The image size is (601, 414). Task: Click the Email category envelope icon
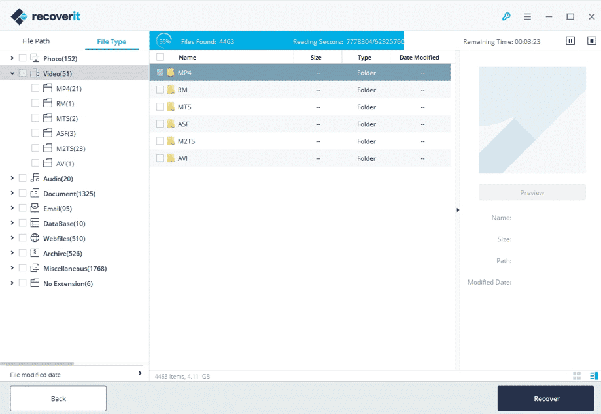click(35, 209)
